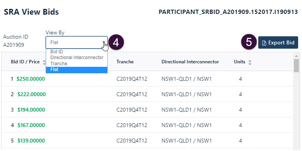The image size is (302, 151).
Task: Pick the highlighted Flat option
Action: (x=76, y=70)
